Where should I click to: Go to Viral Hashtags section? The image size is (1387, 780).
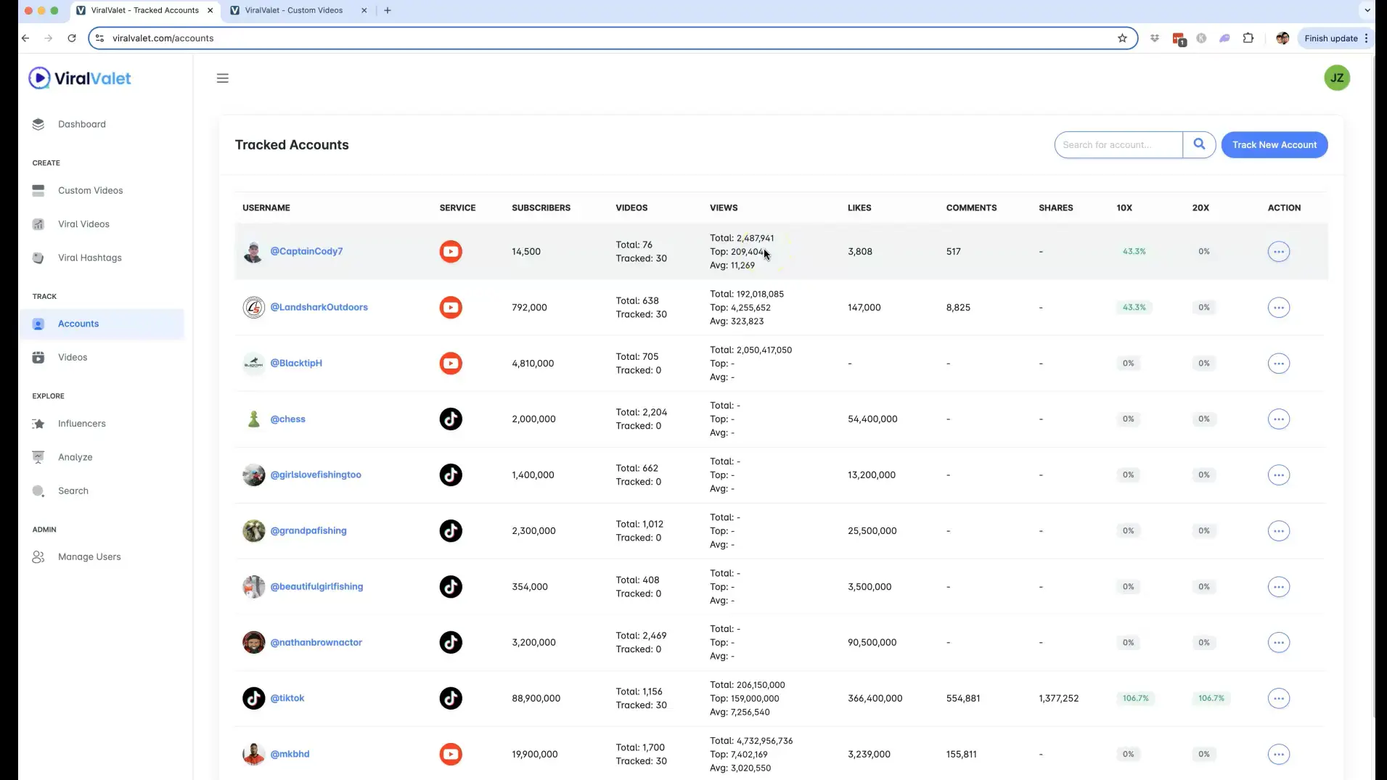(x=89, y=258)
